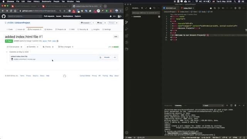Open Run and Debug view in VS Code

127,29
